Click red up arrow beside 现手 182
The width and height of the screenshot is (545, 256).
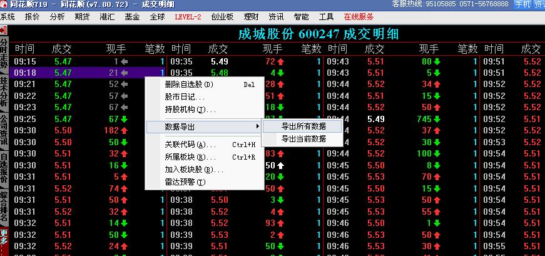click(124, 131)
